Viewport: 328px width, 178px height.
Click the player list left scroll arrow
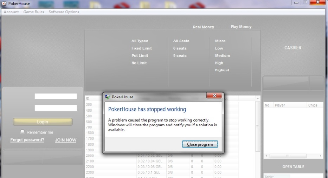tap(266, 156)
